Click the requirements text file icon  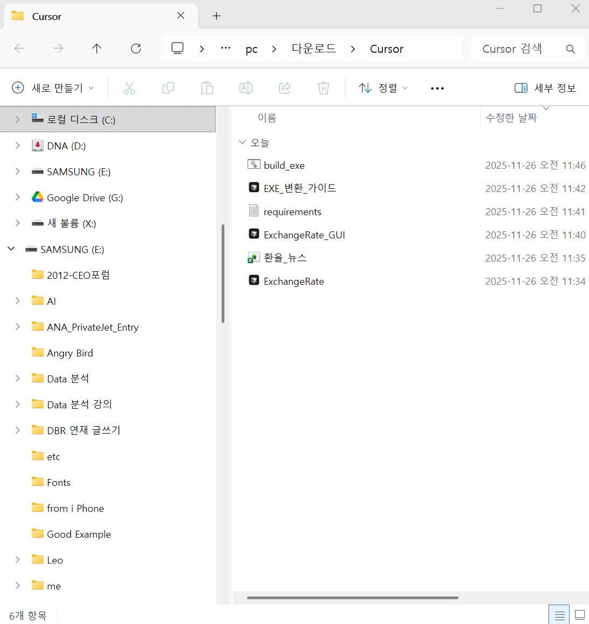coord(254,210)
